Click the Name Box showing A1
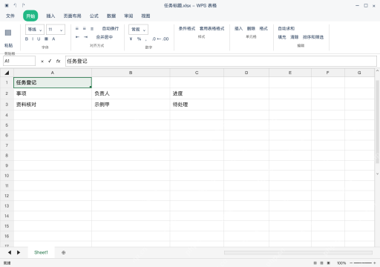 pos(19,61)
